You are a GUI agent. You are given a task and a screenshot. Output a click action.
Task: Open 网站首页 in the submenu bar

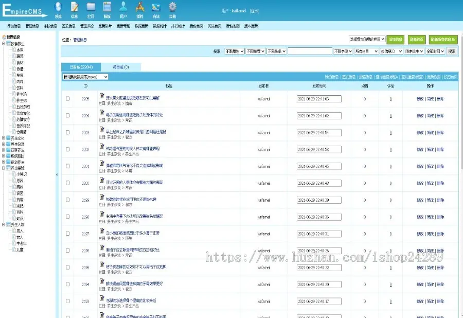[x=215, y=26]
